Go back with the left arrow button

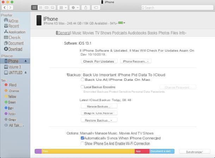5,7
